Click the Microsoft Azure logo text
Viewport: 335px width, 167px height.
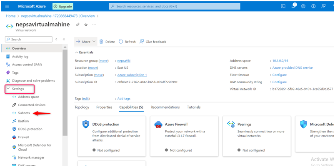[32, 6]
